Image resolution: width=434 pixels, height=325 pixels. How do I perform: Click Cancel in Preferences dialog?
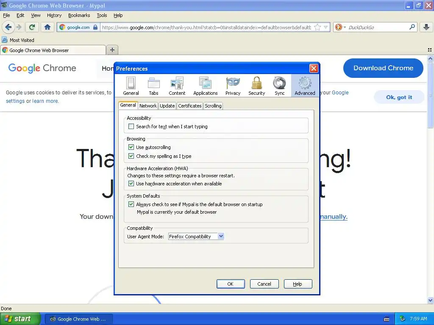264,284
